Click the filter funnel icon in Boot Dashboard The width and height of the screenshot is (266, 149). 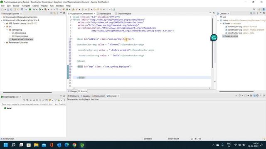click(55, 100)
